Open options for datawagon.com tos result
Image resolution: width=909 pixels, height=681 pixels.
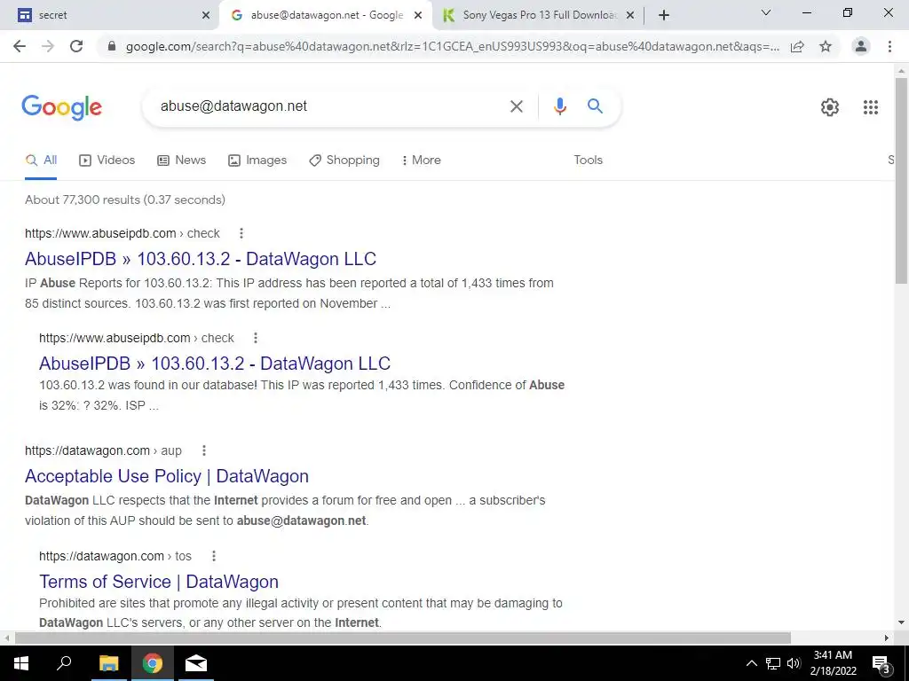click(214, 556)
